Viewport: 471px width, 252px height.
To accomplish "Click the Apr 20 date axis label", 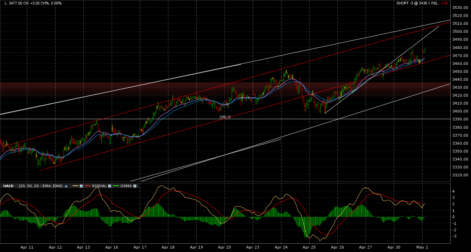I will click(x=224, y=248).
